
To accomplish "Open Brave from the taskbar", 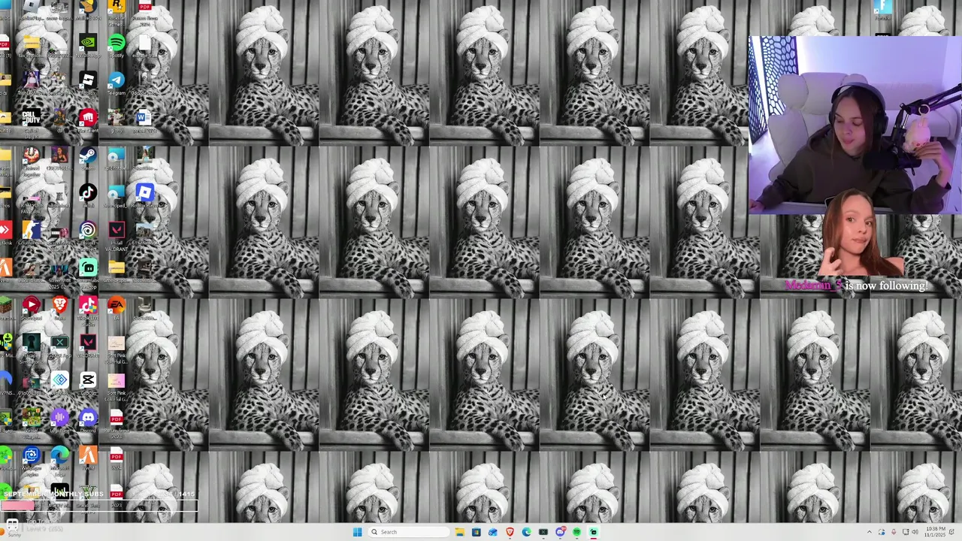I will [510, 532].
